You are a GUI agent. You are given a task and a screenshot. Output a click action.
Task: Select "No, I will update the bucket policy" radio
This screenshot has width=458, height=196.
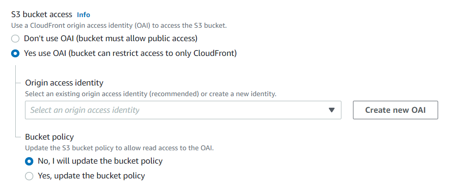click(29, 161)
